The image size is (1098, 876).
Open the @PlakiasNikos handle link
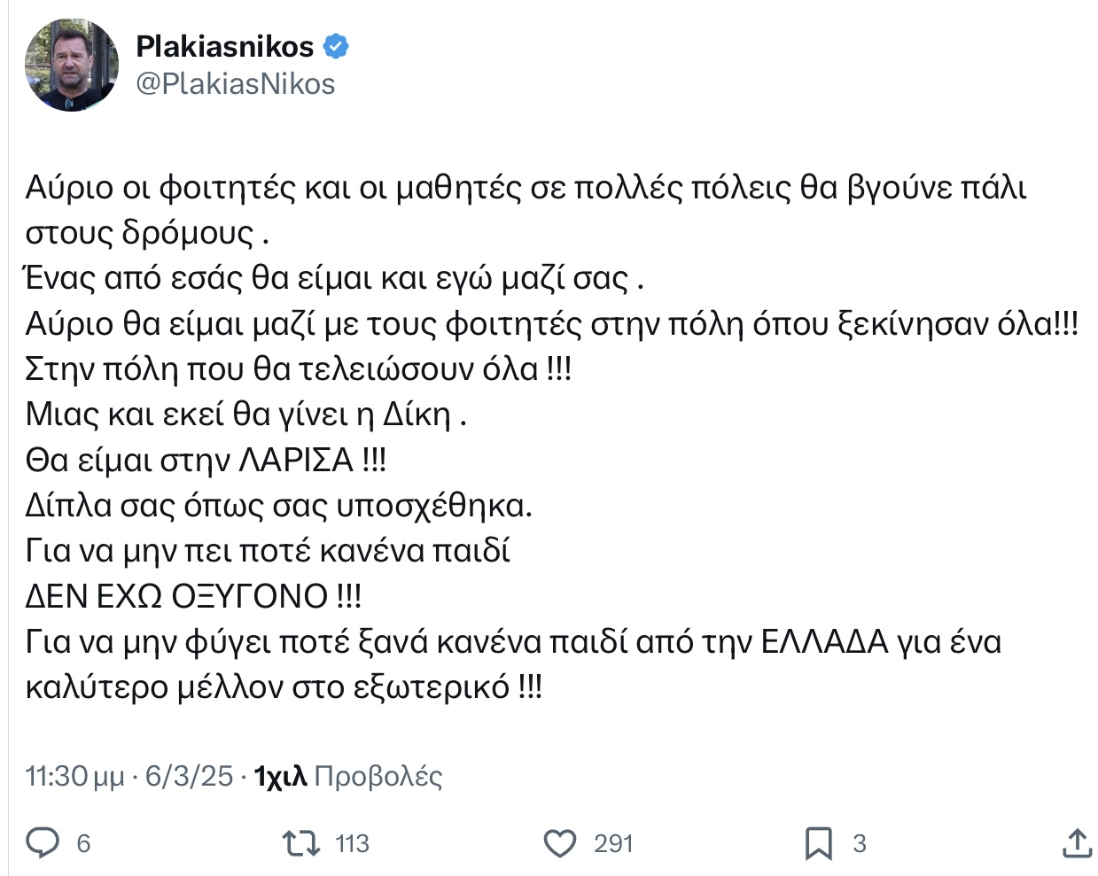coord(236,84)
